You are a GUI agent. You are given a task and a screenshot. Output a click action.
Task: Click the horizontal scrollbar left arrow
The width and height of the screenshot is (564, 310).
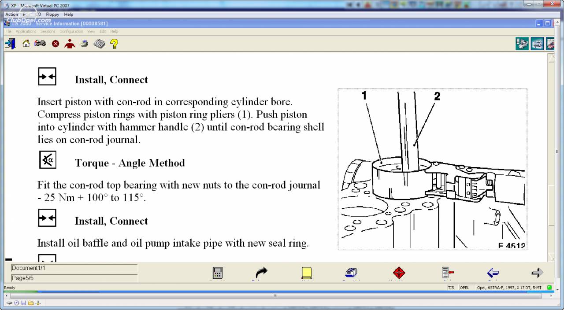(x=7, y=295)
